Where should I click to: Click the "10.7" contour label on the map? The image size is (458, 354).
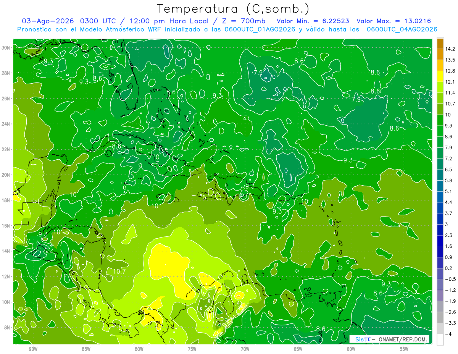[119, 272]
